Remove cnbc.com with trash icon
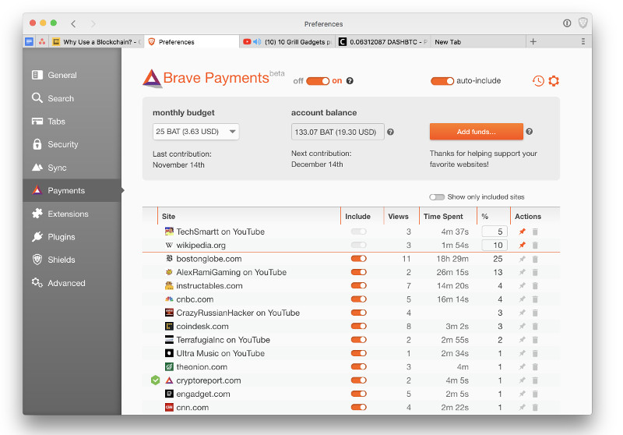Screen dimensions: 623x435 [535, 299]
